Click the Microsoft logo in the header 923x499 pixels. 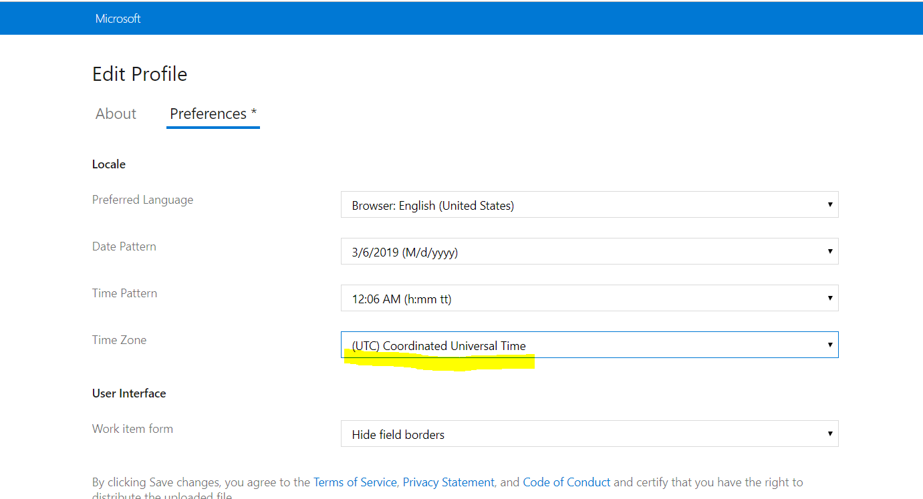pos(118,18)
